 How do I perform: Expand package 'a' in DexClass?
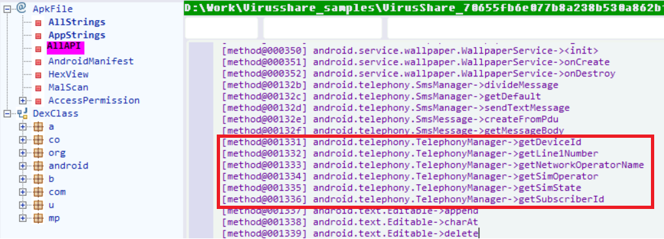pos(23,126)
